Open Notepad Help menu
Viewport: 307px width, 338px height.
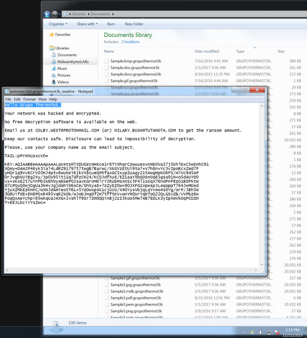tap(53, 99)
